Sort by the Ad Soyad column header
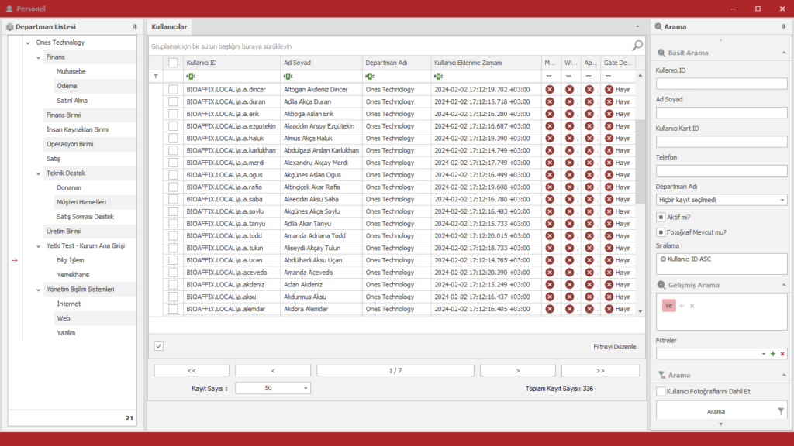This screenshot has width=794, height=446. pyautogui.click(x=322, y=63)
